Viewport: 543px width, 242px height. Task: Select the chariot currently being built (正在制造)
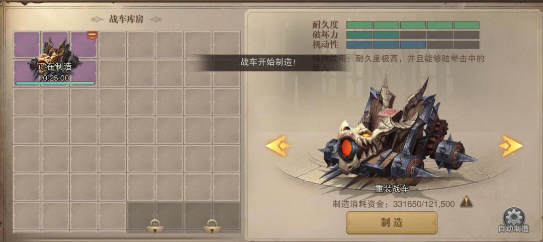[x=55, y=58]
